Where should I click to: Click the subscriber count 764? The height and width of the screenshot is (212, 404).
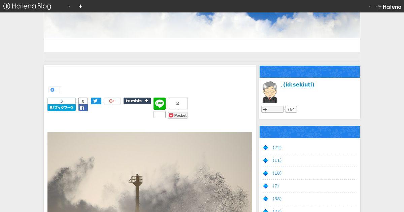(x=291, y=109)
